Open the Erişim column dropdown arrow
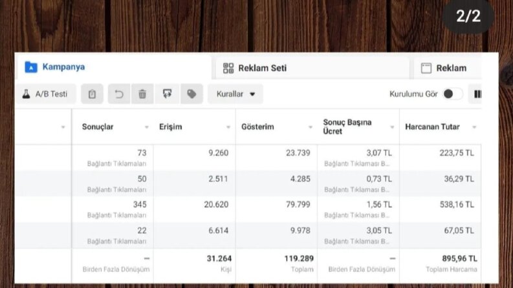The height and width of the screenshot is (288, 513). coord(228,127)
